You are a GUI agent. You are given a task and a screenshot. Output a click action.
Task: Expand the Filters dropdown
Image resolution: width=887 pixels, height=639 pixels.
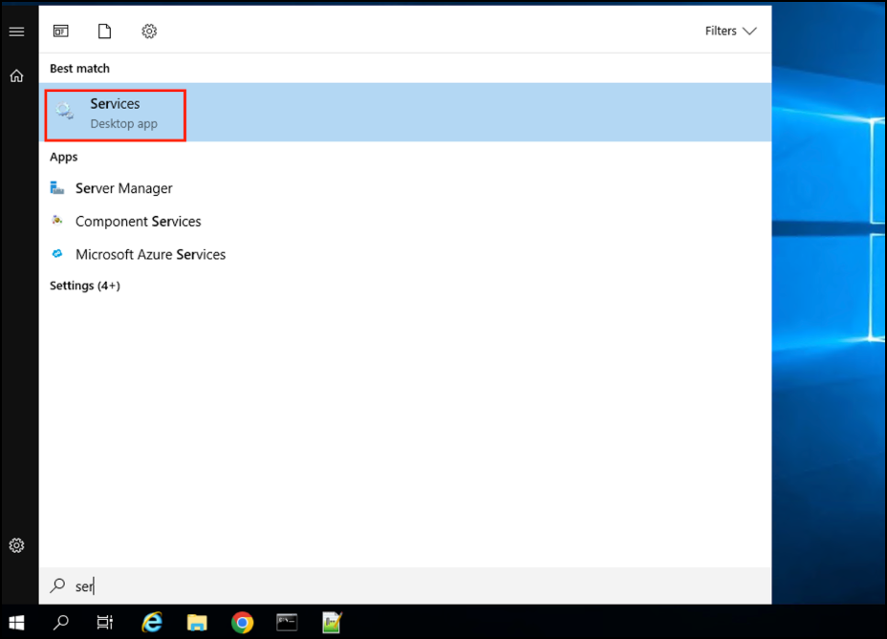click(x=730, y=32)
